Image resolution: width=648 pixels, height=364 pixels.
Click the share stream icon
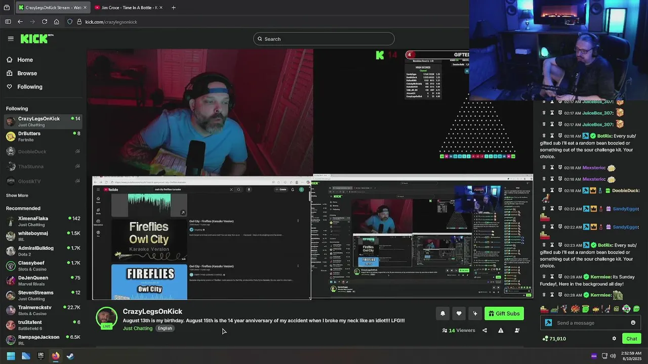(484, 331)
